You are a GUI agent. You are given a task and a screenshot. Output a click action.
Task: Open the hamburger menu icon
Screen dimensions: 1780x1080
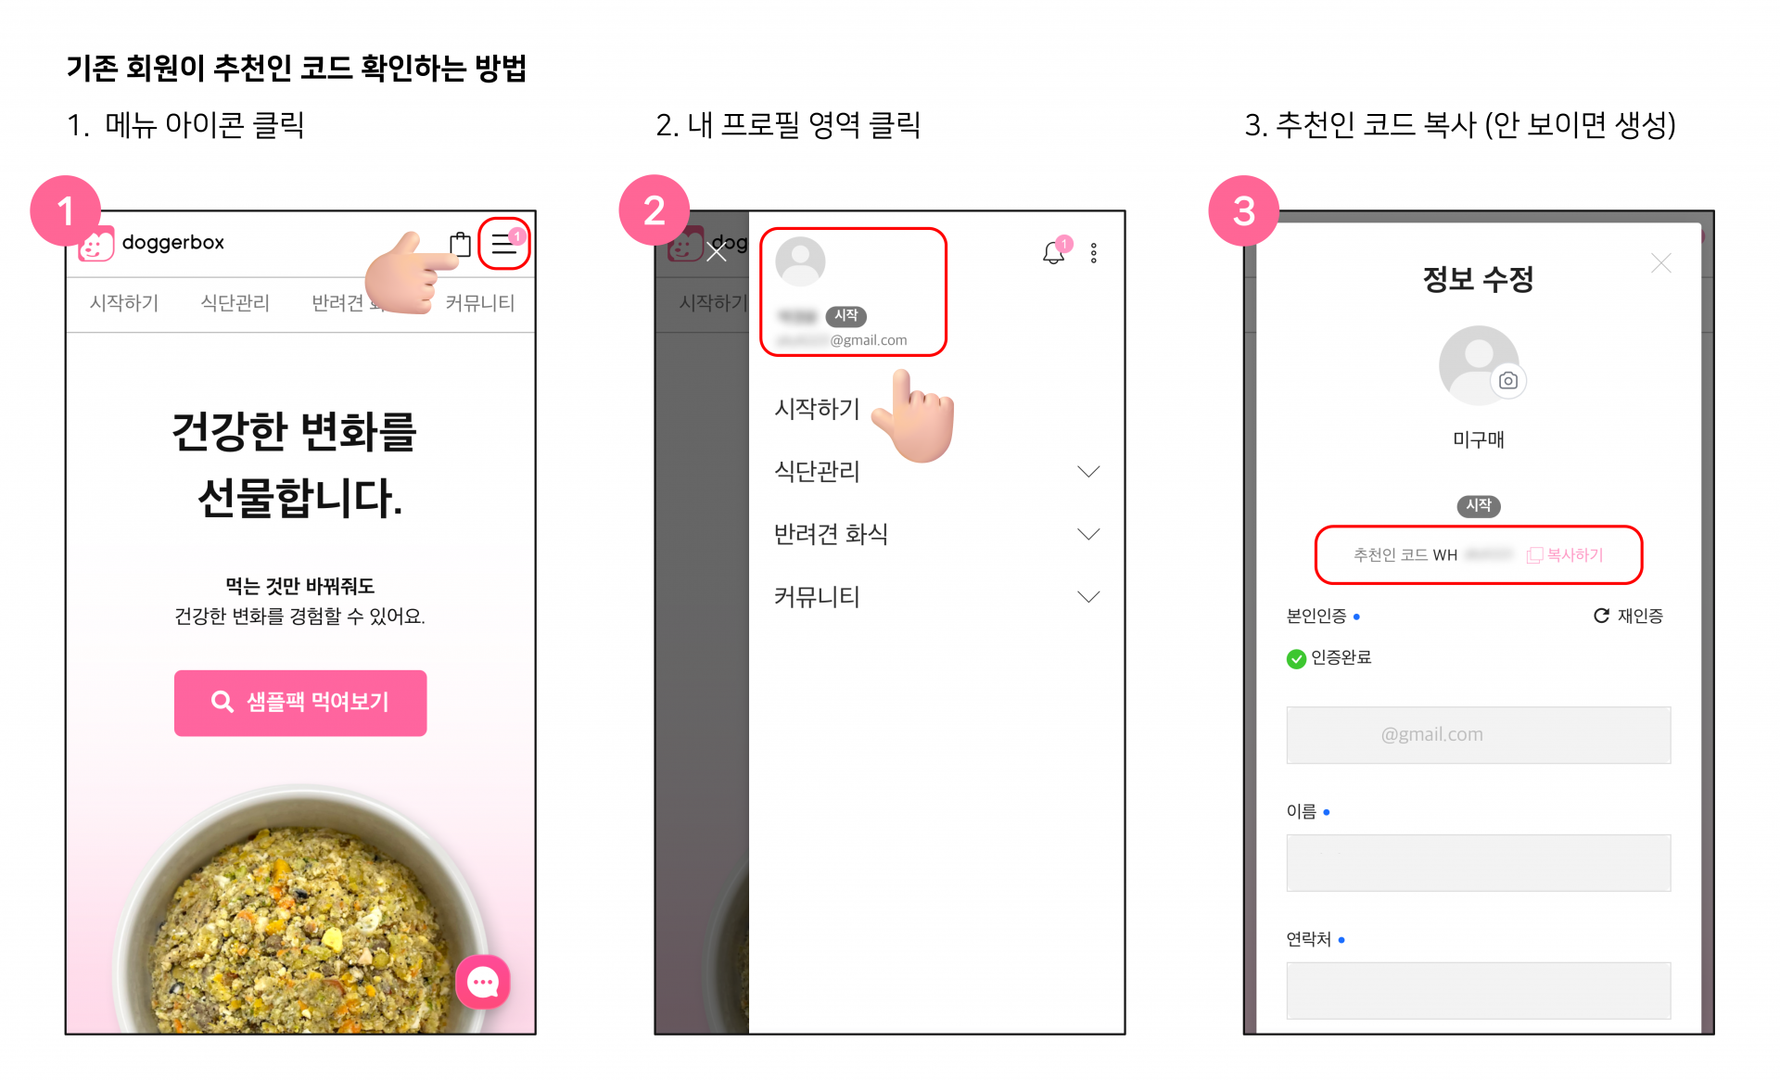(x=503, y=244)
